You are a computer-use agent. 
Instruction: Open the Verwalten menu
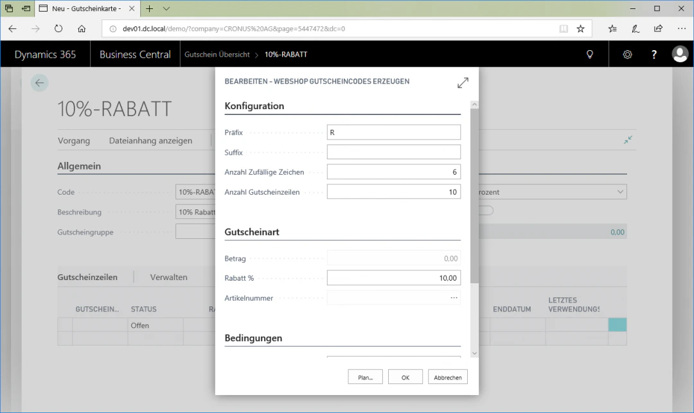pos(168,277)
